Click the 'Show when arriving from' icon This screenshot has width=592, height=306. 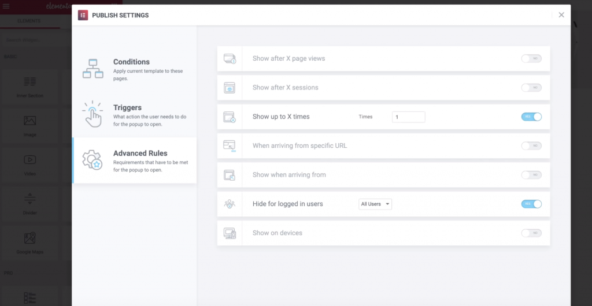click(230, 175)
